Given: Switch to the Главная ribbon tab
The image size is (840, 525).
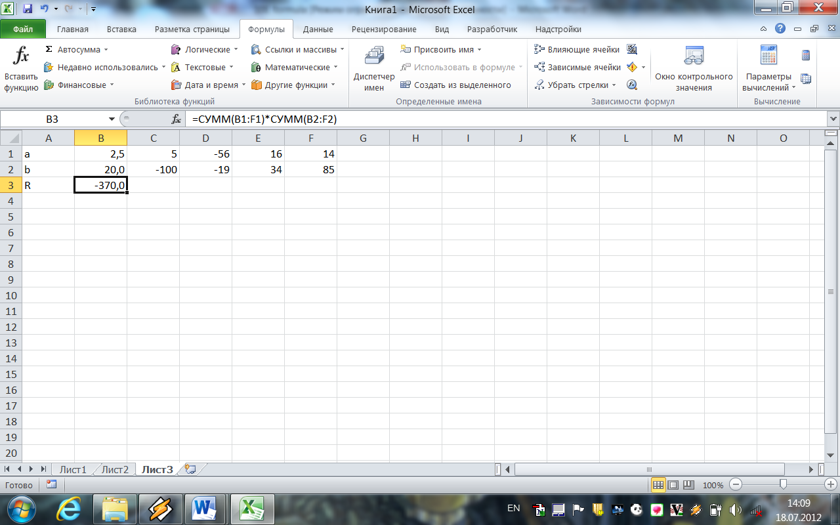Looking at the screenshot, I should tap(73, 29).
